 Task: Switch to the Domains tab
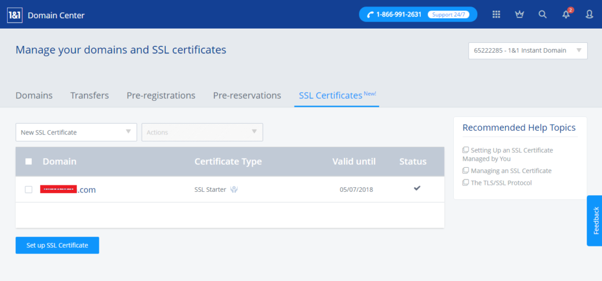click(34, 96)
